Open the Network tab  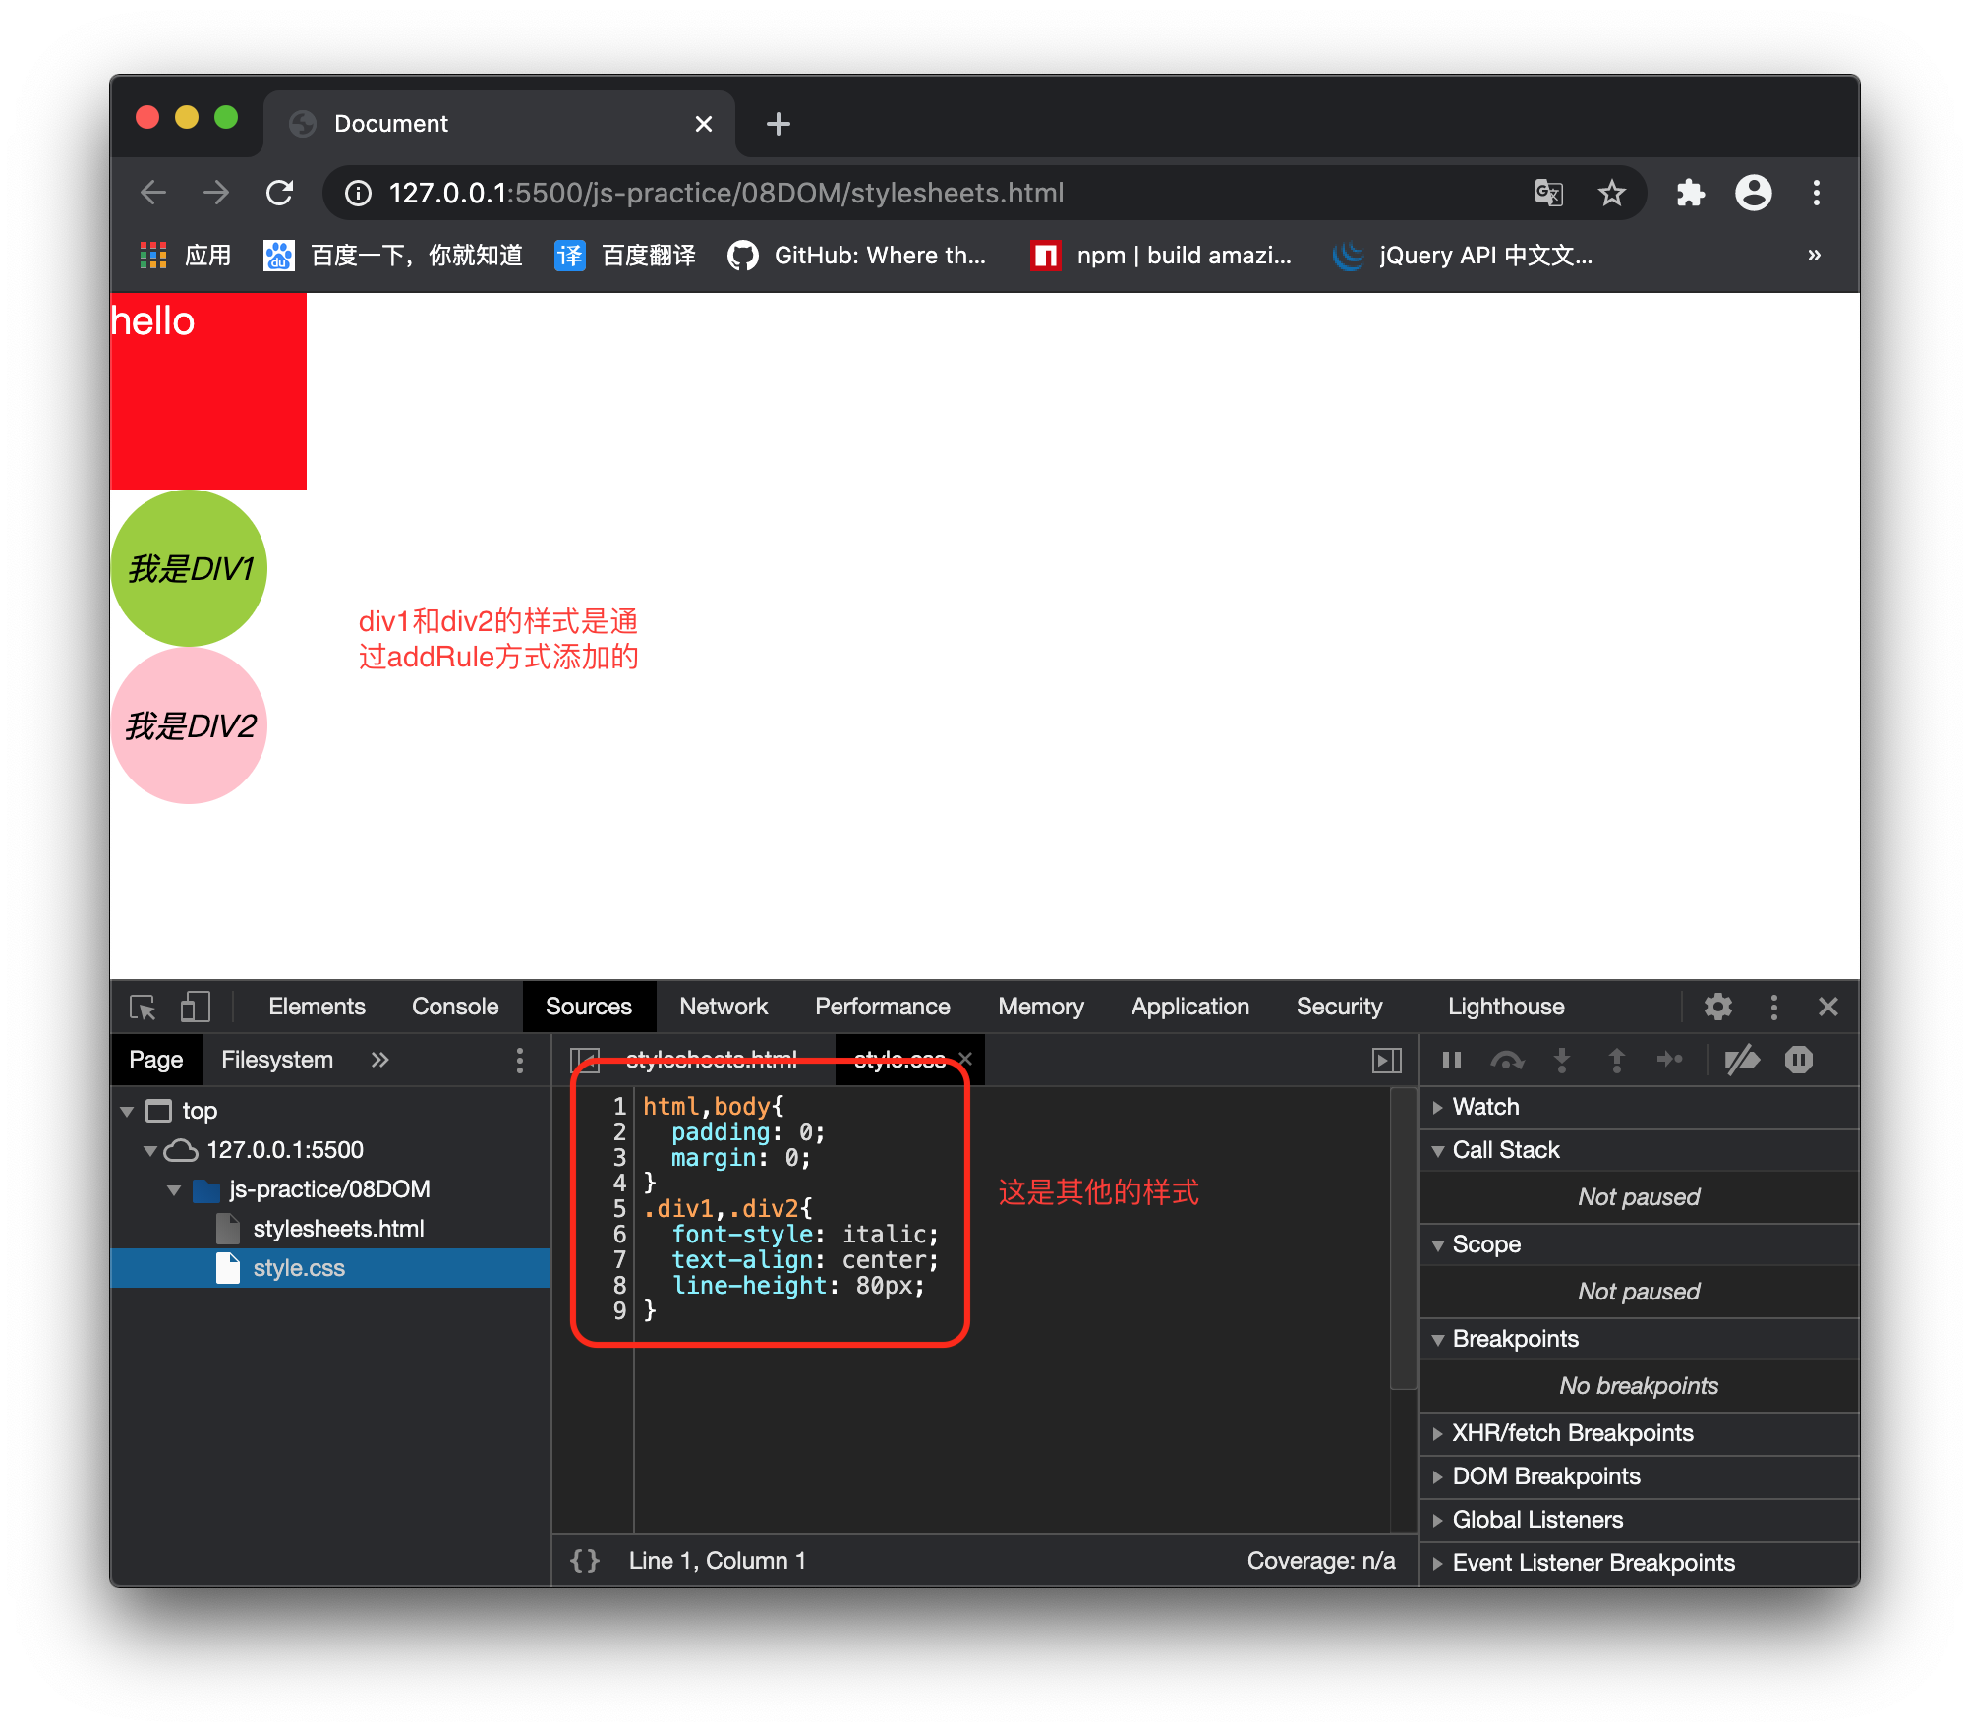pos(723,1007)
